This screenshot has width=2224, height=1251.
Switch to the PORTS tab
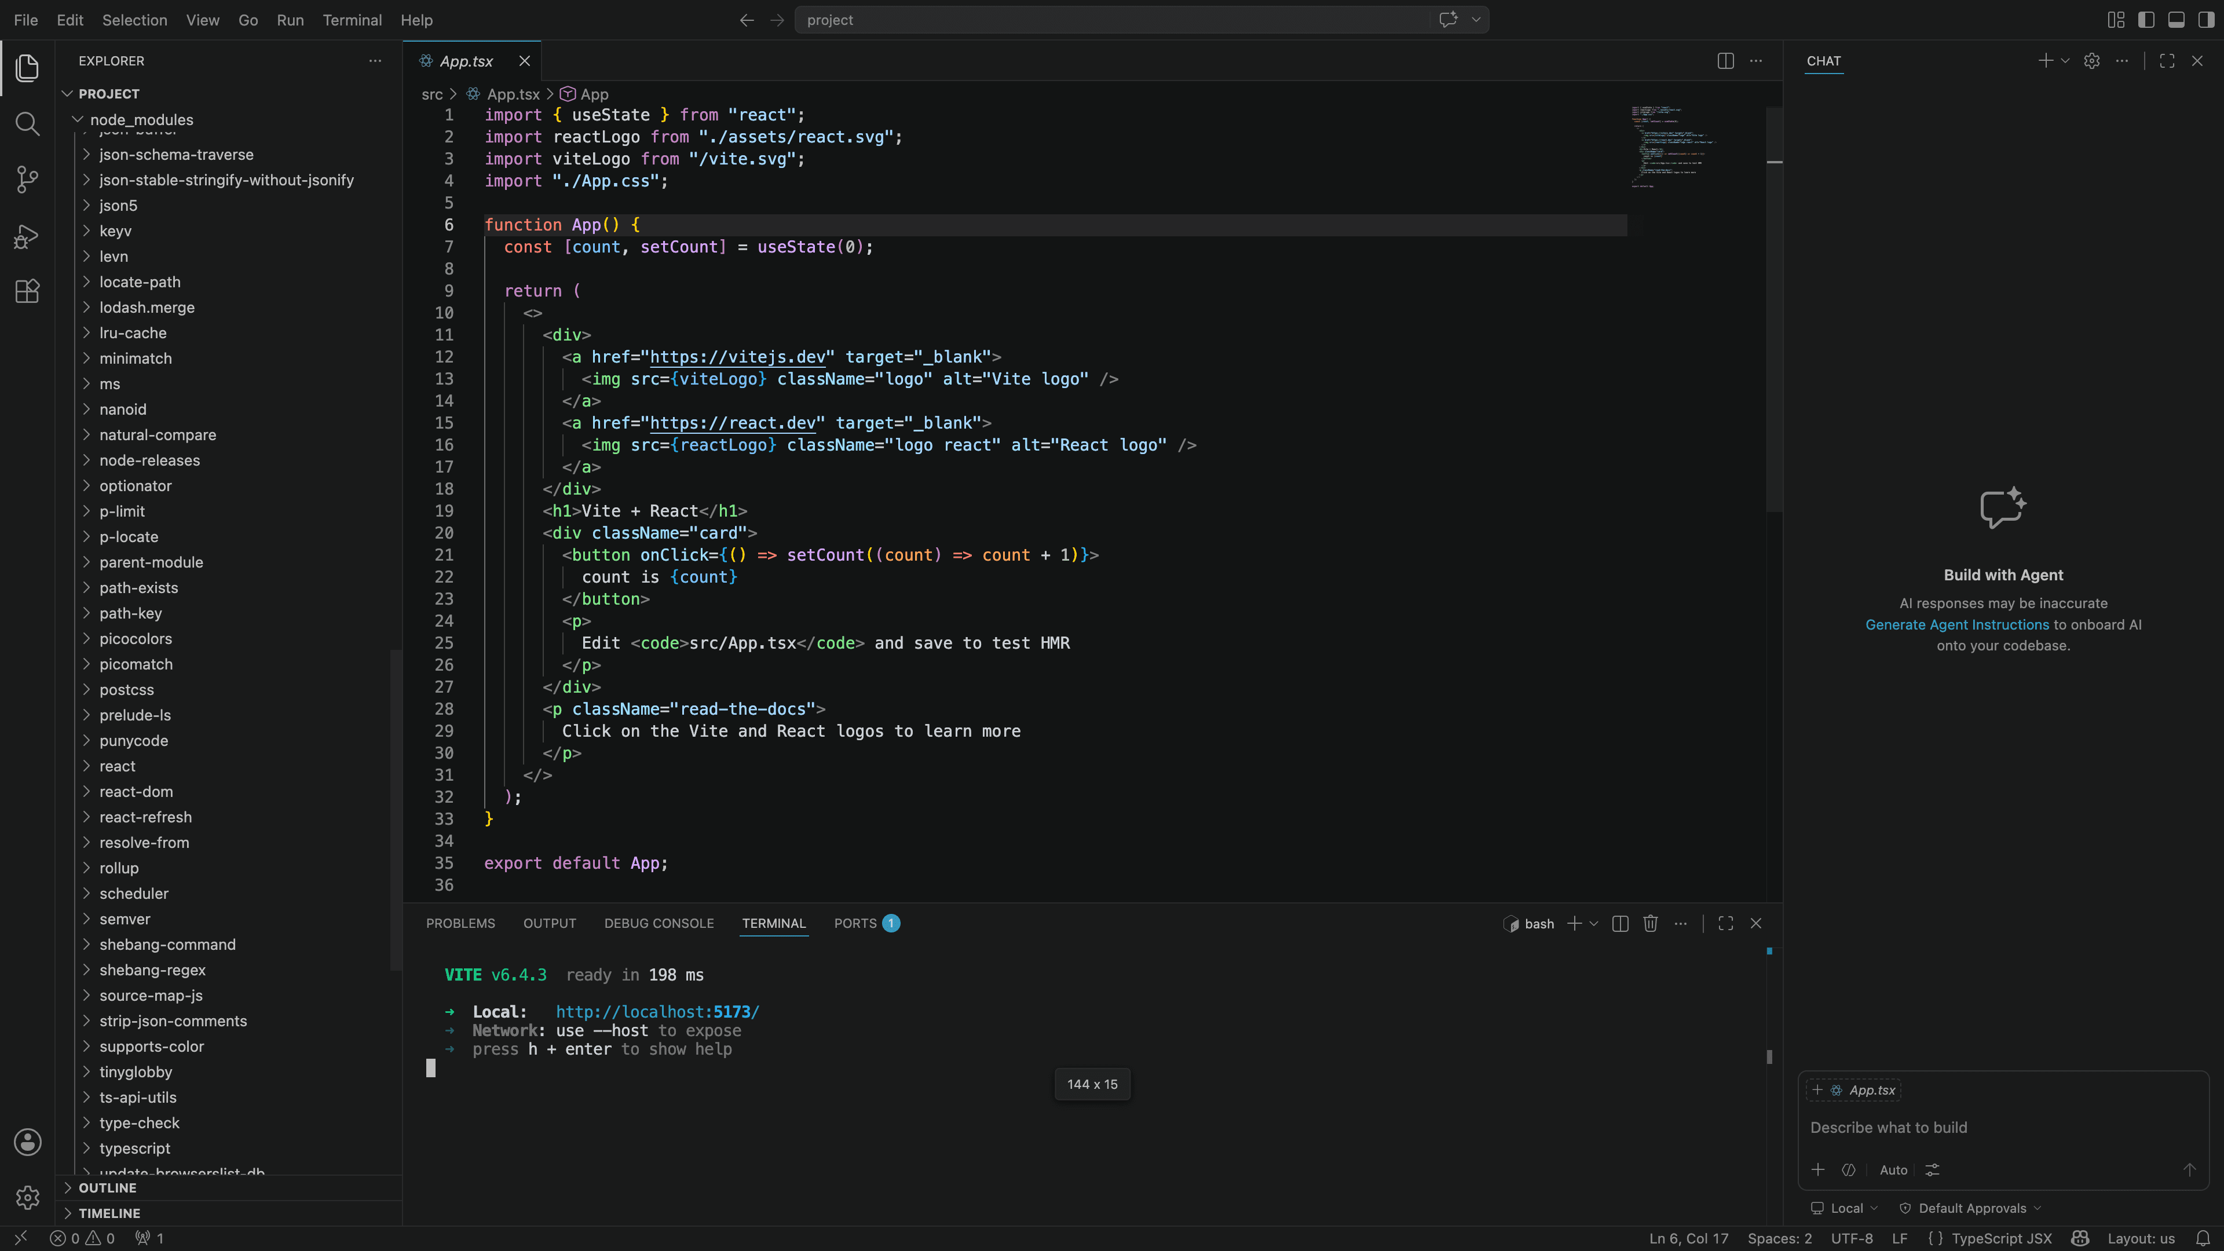click(867, 923)
